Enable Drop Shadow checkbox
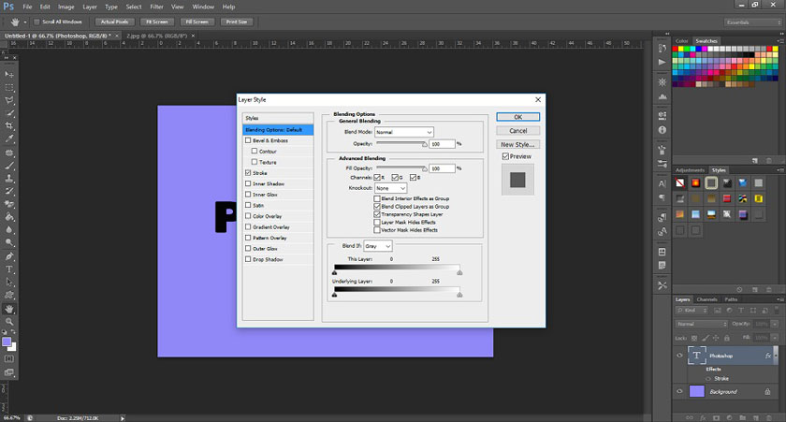786x422 pixels. click(x=248, y=259)
